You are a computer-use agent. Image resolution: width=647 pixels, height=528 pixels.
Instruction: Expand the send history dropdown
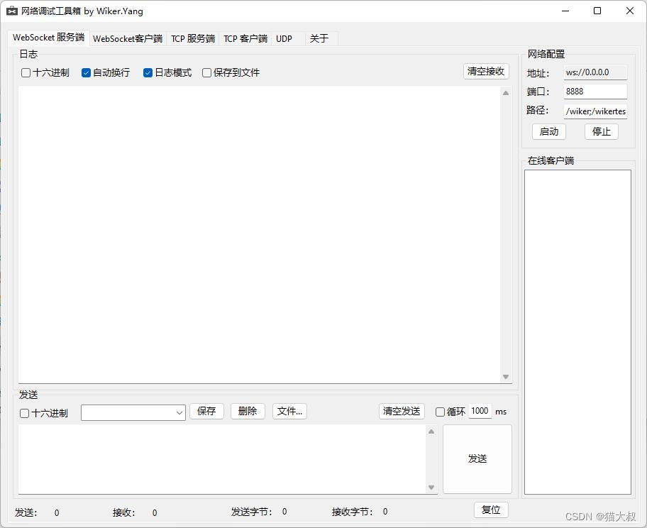(179, 412)
